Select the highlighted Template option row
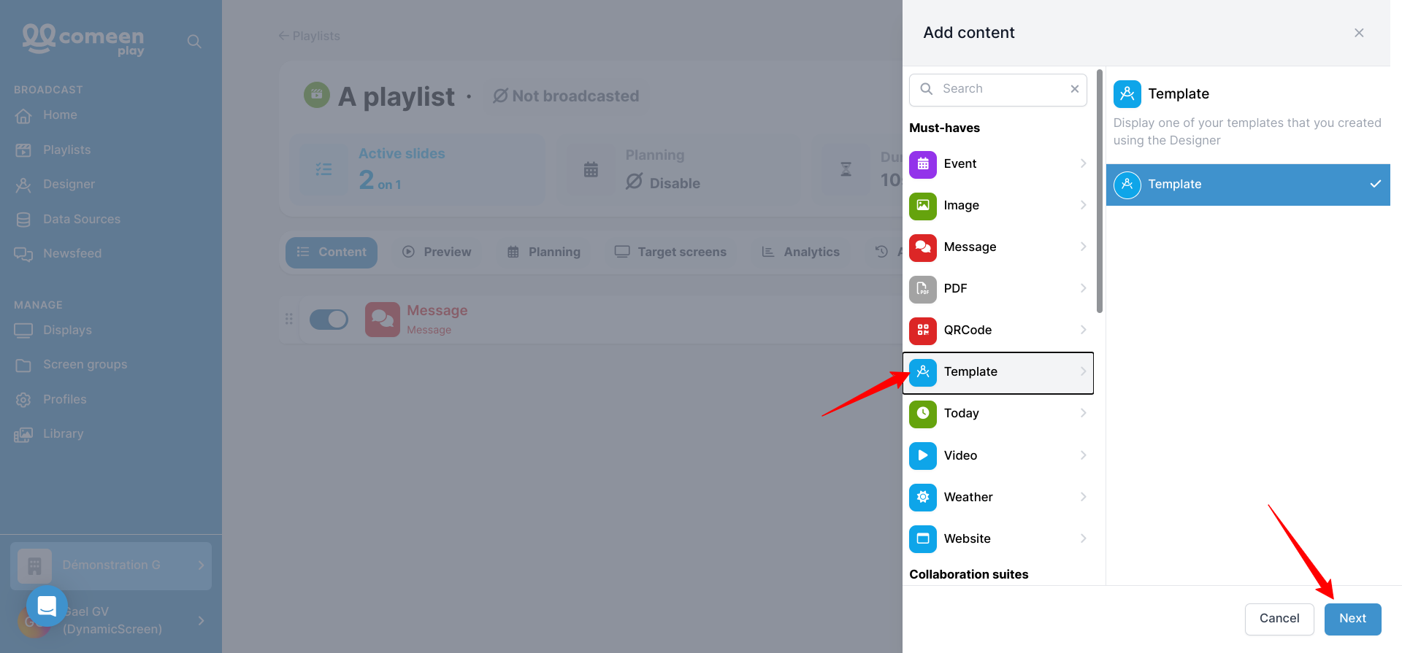Viewport: 1402px width, 653px height. 1248,185
